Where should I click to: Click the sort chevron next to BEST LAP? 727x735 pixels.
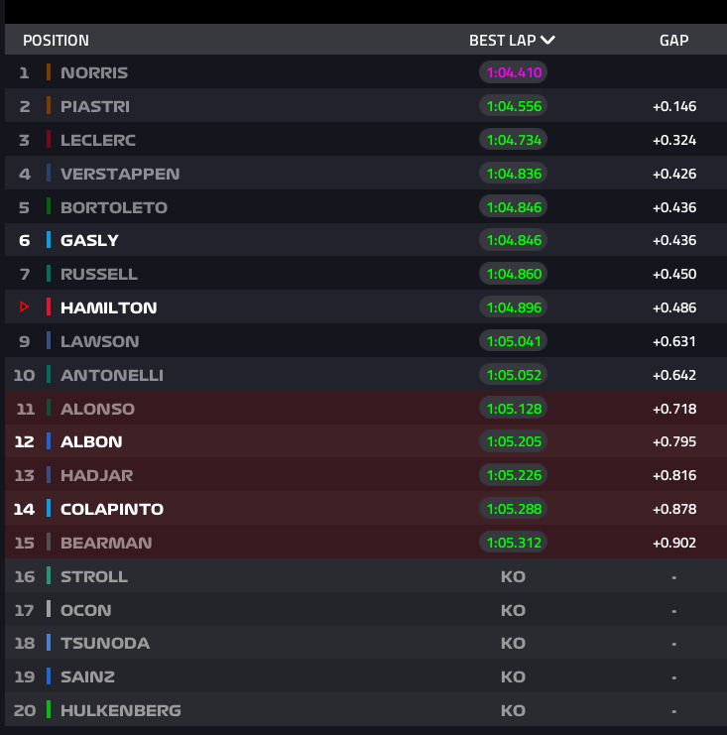547,41
